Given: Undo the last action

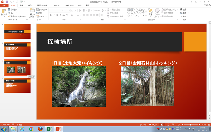Looking at the screenshot, I should pos(11,2).
